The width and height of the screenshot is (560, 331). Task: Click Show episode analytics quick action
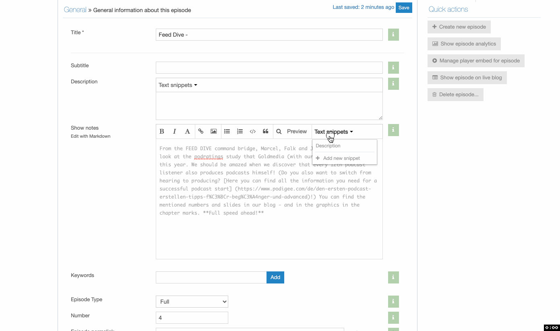[464, 43]
